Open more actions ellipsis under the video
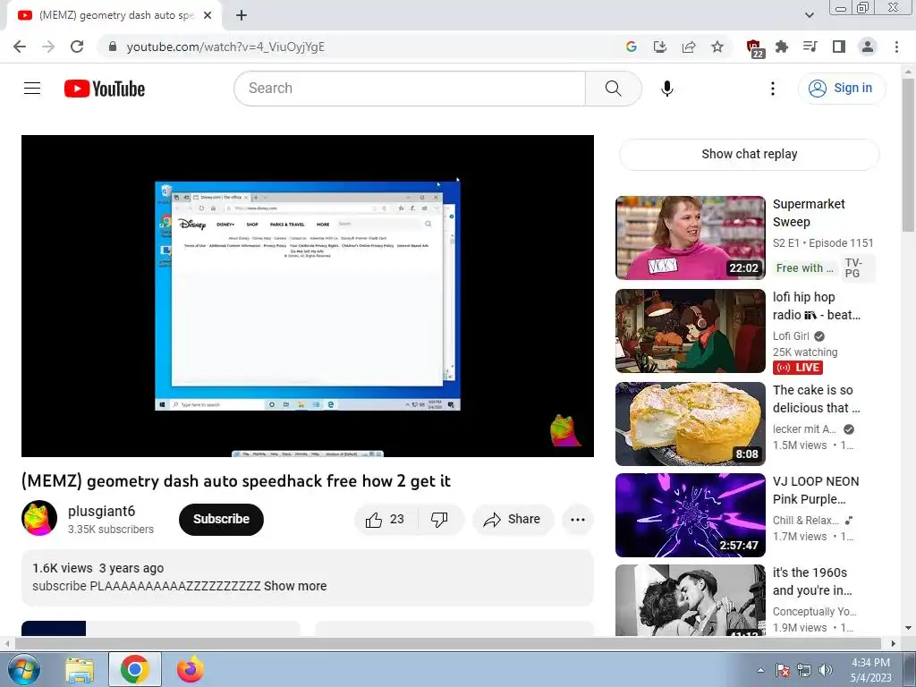 pos(578,520)
